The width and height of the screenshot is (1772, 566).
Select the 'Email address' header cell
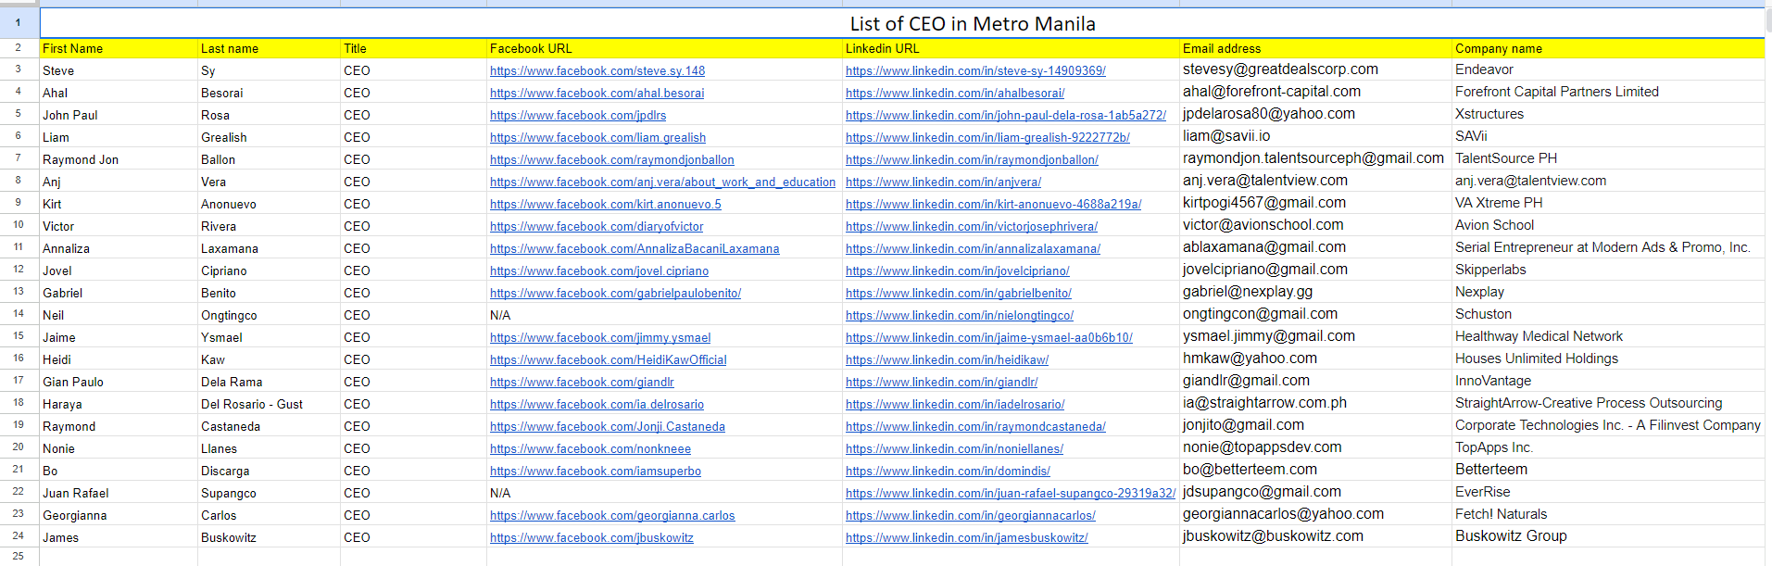(x=1315, y=48)
